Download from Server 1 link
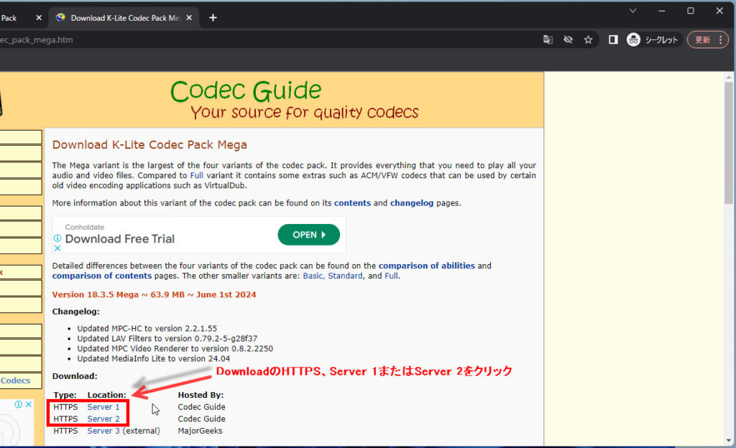Screen dimensions: 736x448 103,407
